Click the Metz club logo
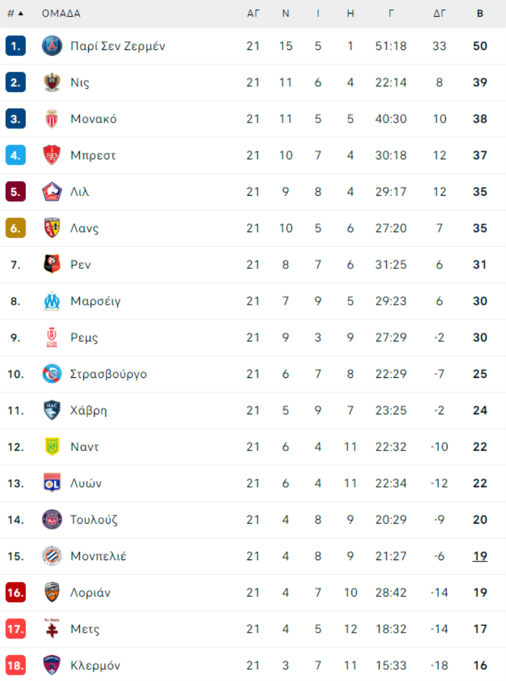Viewport: 506px width, 681px height. pyautogui.click(x=52, y=629)
